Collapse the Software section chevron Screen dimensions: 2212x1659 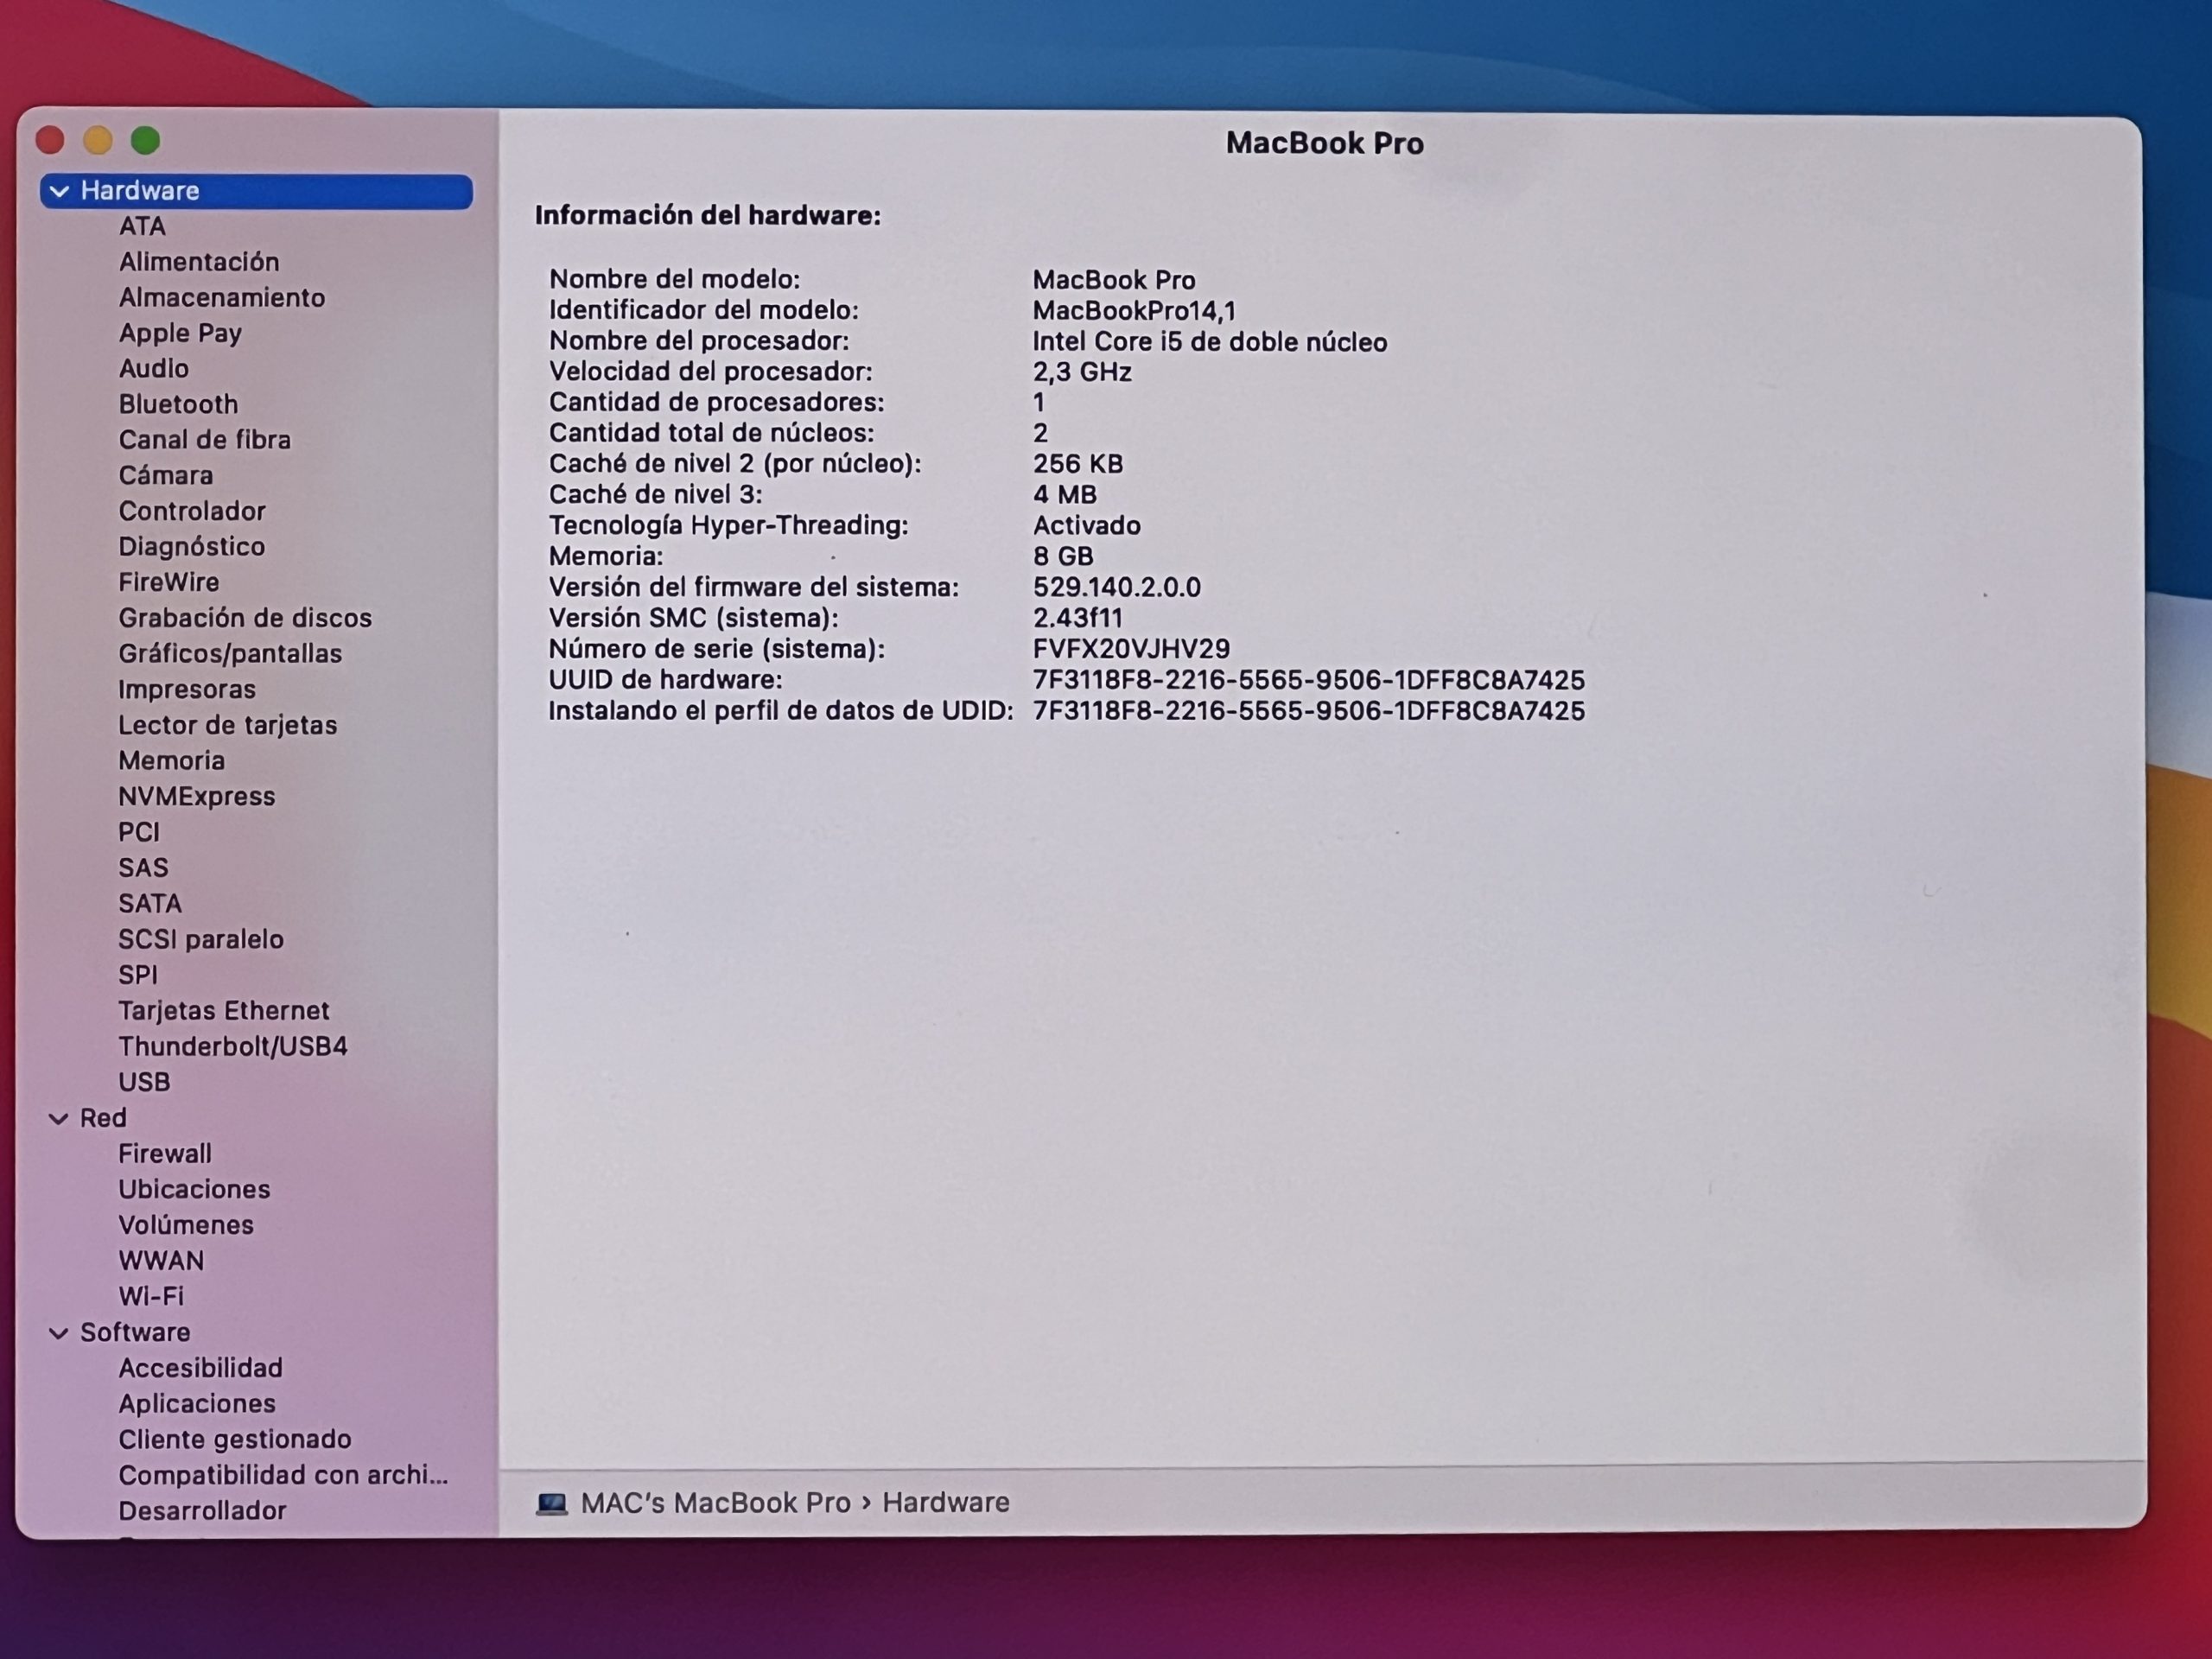(59, 1333)
